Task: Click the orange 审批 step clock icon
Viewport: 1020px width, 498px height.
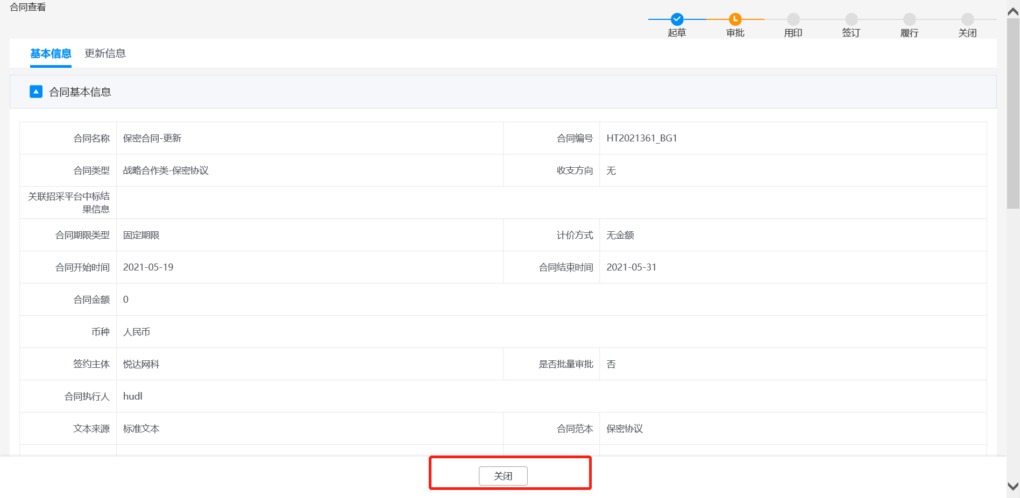Action: (x=735, y=19)
